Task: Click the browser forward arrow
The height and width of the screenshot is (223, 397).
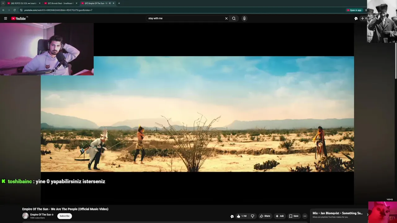Action: coord(9,10)
